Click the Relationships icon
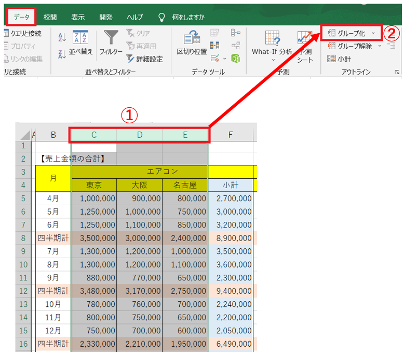 [236, 46]
